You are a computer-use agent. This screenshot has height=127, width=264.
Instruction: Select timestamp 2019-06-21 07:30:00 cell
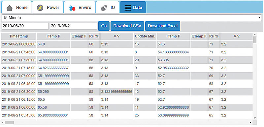[x=19, y=60]
